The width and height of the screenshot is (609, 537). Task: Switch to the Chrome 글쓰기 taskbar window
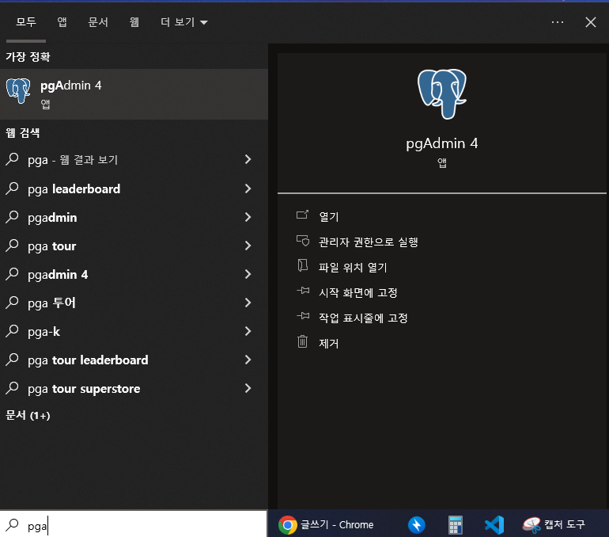coord(327,524)
